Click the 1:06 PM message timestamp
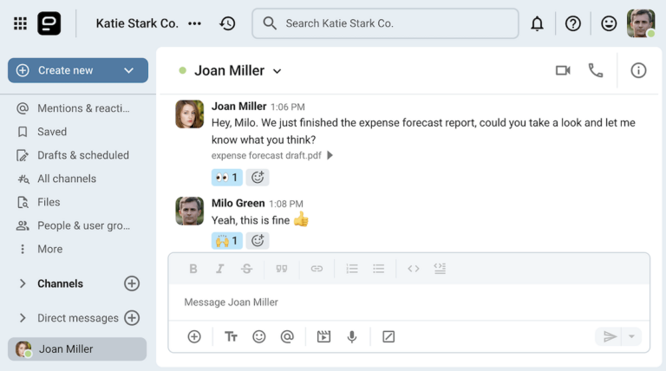Viewport: 666px width, 371px height. pos(288,107)
